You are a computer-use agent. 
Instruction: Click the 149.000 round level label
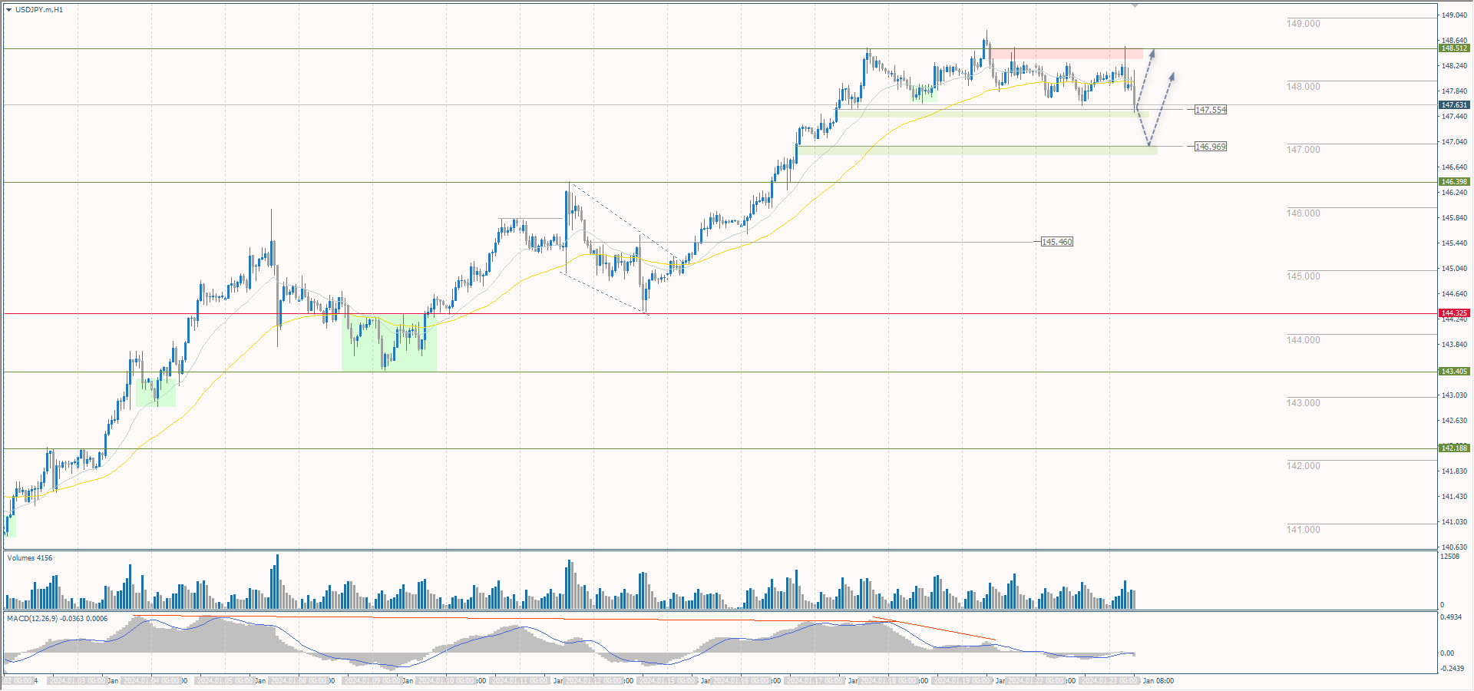pos(1304,24)
